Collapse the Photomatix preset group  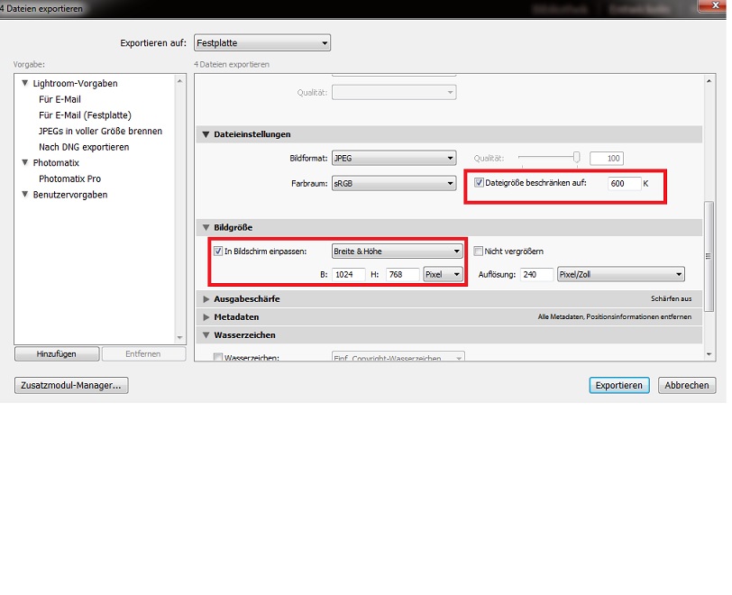[24, 162]
